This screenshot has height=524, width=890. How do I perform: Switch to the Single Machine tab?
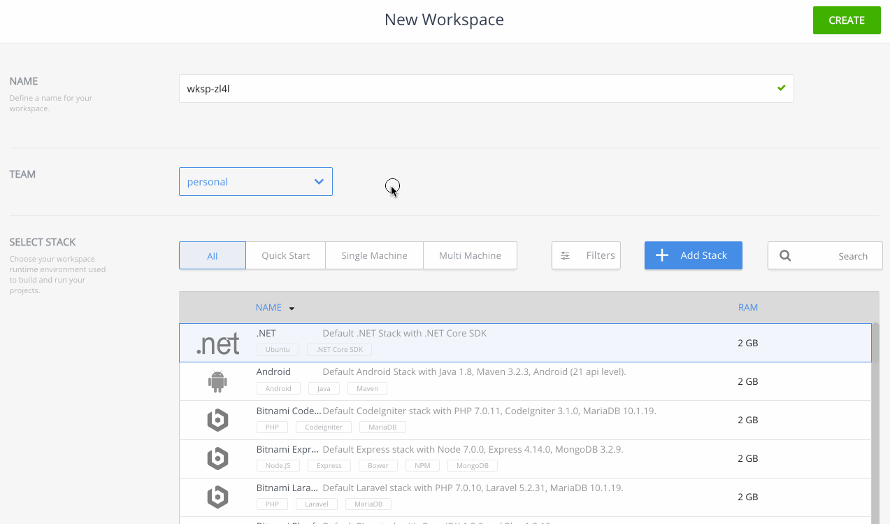pos(374,255)
